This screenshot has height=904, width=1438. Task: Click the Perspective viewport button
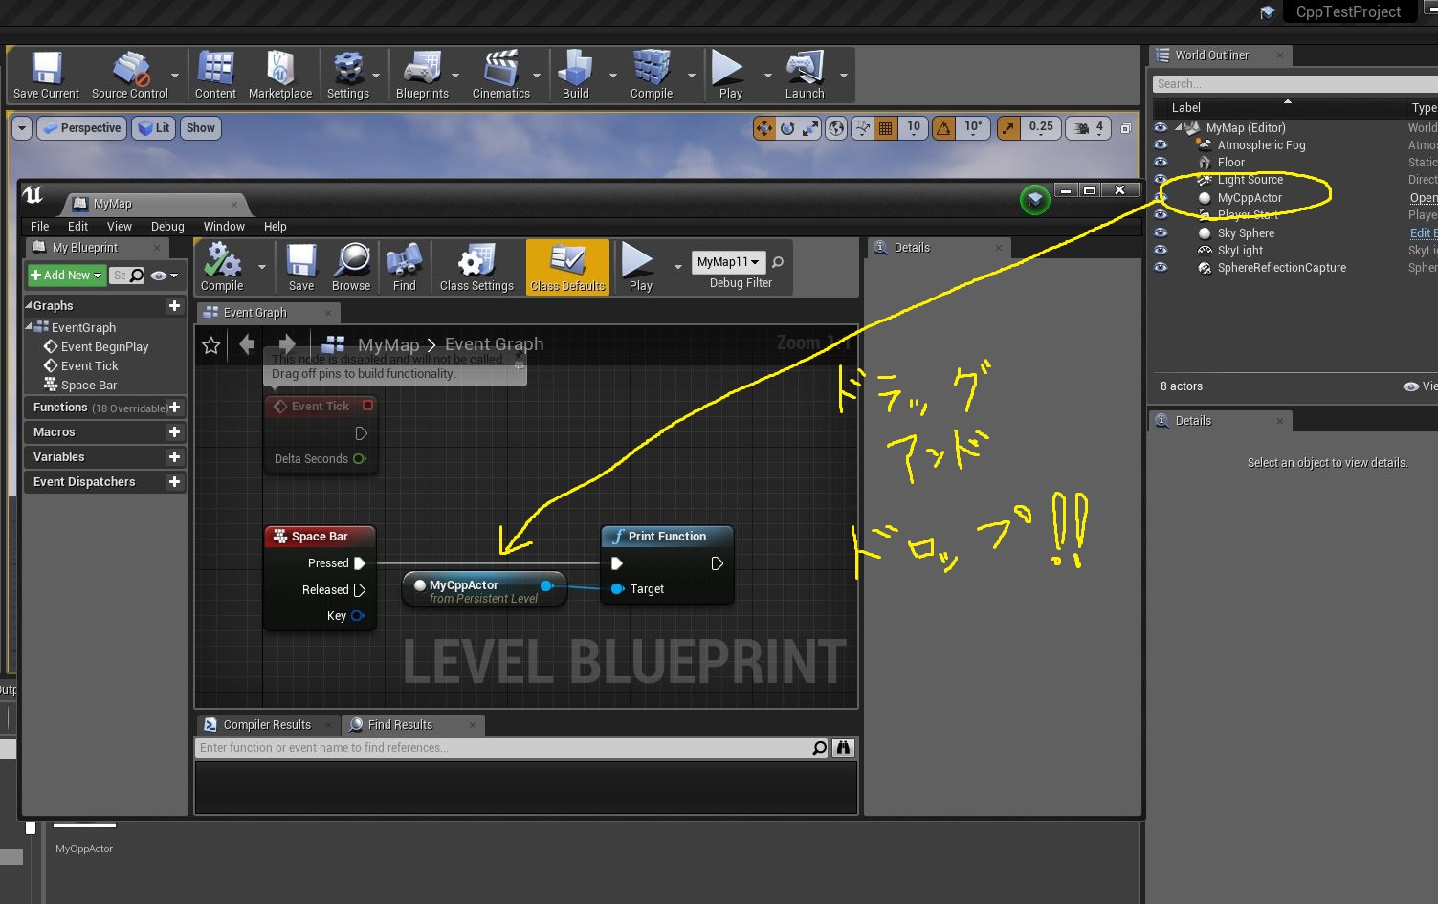82,128
